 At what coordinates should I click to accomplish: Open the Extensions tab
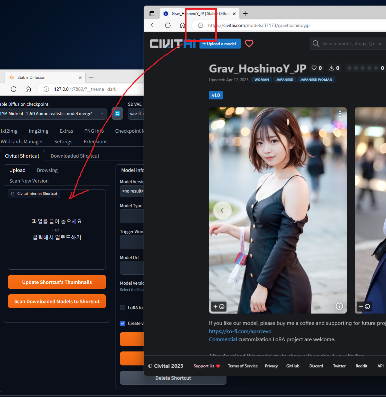pos(95,142)
